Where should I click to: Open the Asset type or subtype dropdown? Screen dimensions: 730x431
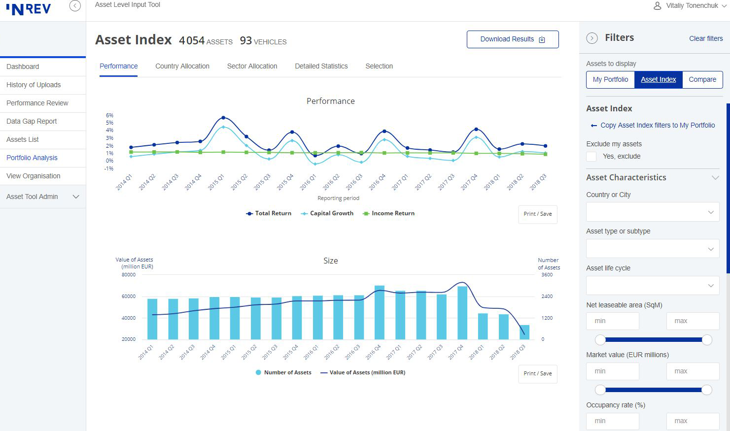coord(652,248)
